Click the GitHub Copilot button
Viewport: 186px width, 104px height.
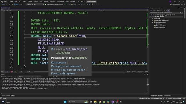[x=175, y=4]
